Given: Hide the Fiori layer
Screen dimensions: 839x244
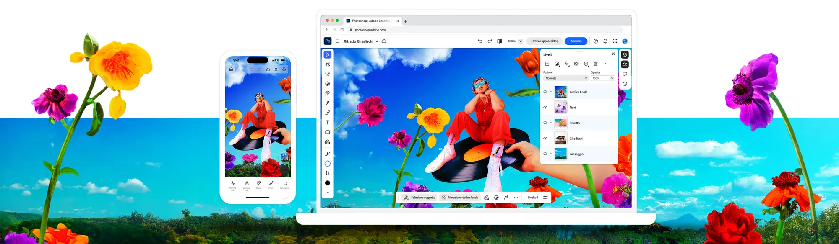Looking at the screenshot, I should [x=545, y=108].
